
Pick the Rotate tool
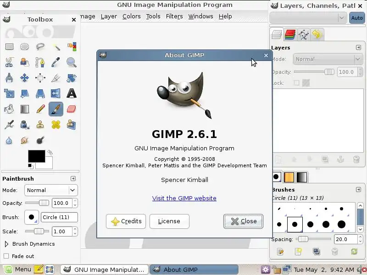coord(72,78)
